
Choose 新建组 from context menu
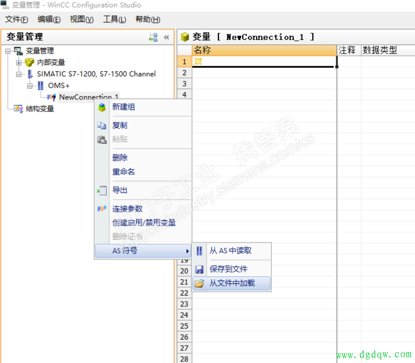[143, 107]
